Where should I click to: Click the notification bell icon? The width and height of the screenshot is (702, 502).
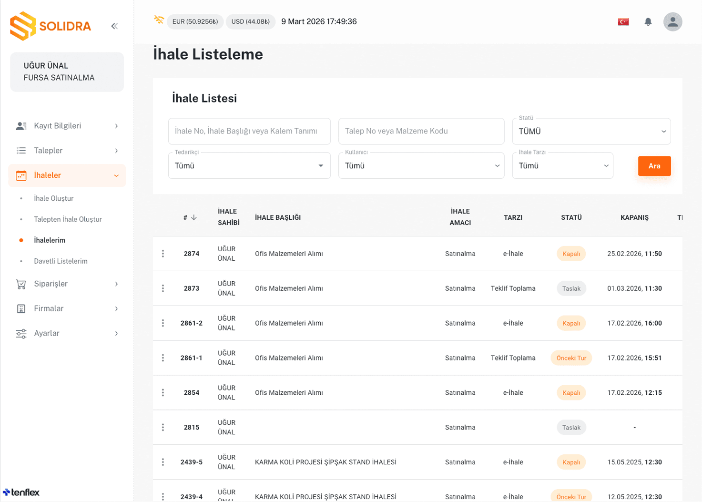pyautogui.click(x=648, y=22)
